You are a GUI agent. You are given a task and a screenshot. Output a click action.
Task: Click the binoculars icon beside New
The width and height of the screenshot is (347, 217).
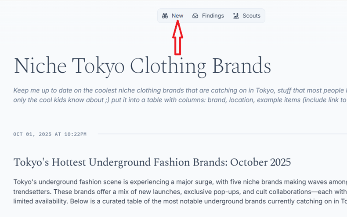pyautogui.click(x=165, y=16)
